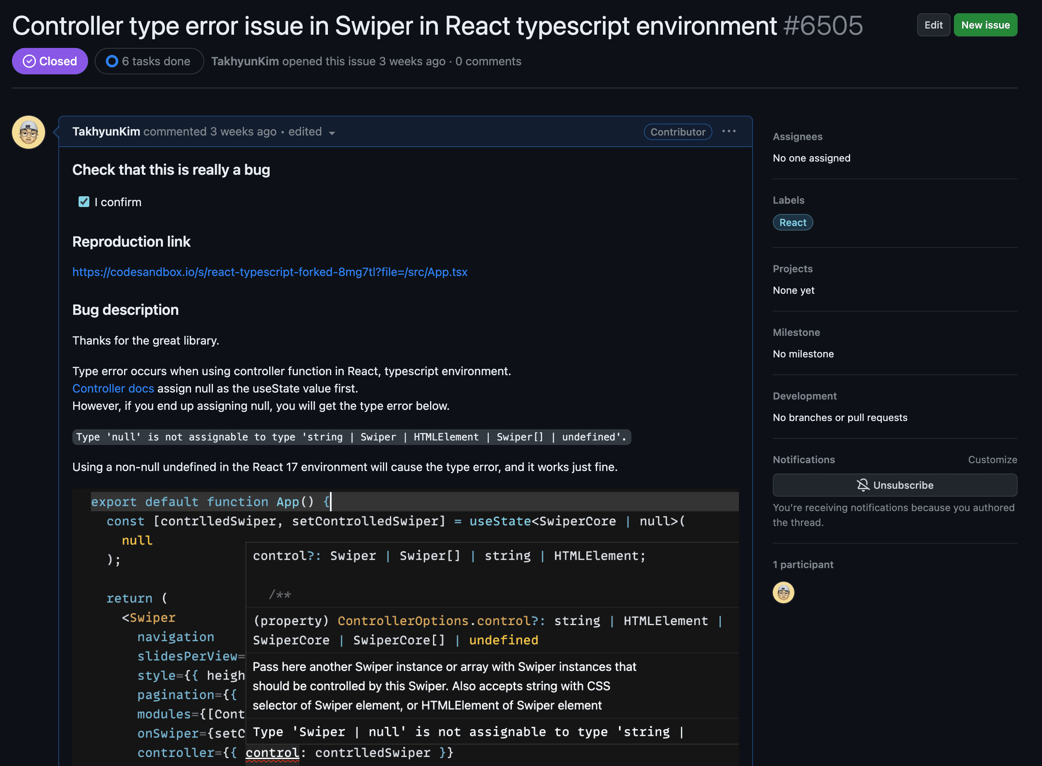Image resolution: width=1042 pixels, height=766 pixels.
Task: Toggle the I confirm checkbox
Action: (x=84, y=202)
